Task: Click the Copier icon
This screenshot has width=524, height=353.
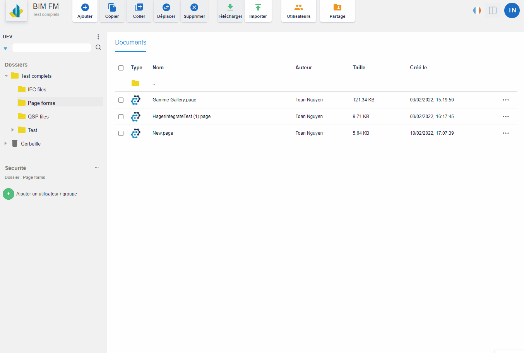Action: pos(112,8)
